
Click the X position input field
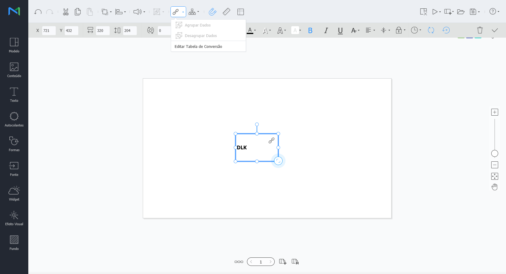48,31
